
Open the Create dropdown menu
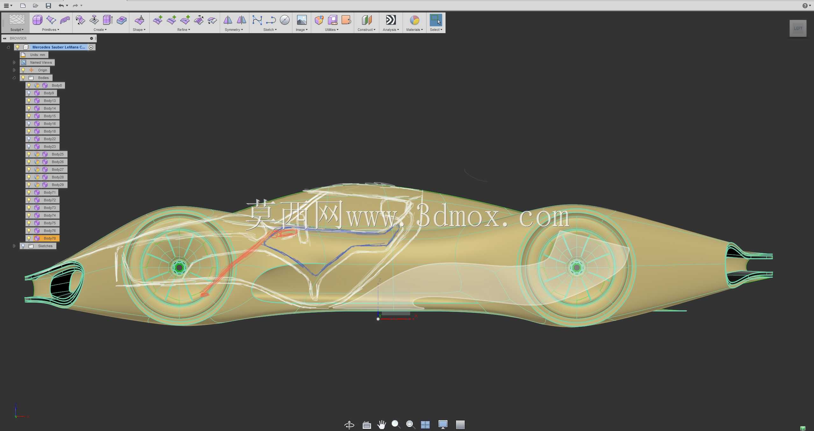tap(100, 30)
